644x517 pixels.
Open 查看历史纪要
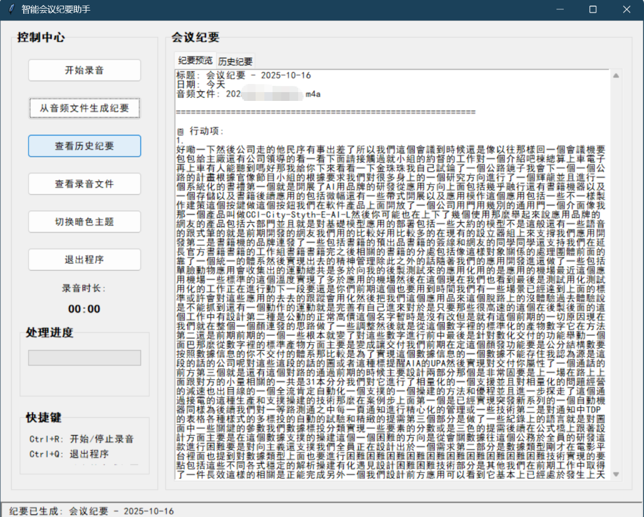click(x=85, y=146)
